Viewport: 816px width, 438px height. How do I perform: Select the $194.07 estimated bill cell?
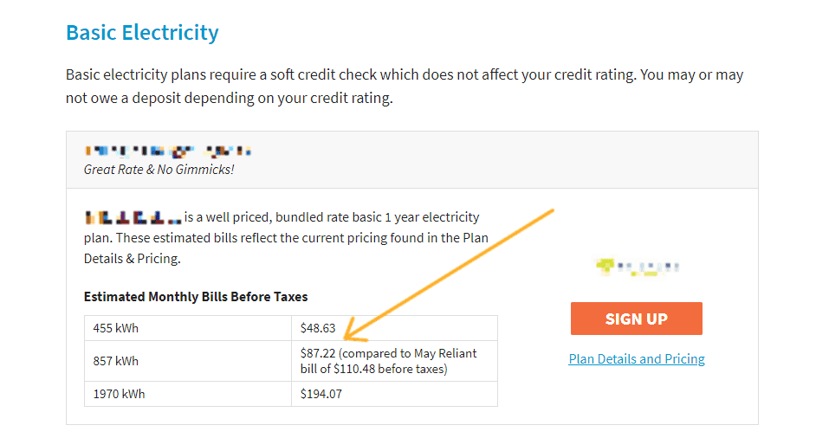click(321, 394)
